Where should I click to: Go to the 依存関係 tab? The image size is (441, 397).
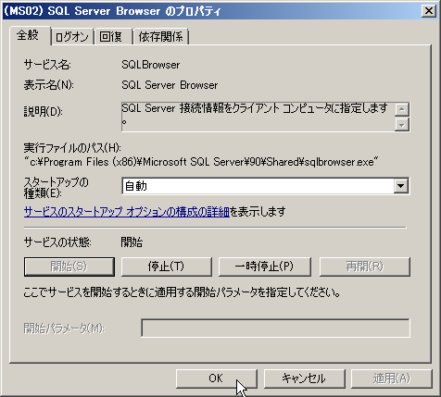pos(161,37)
